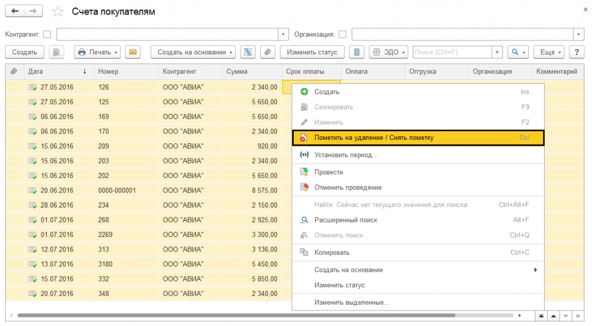The image size is (592, 326).
Task: Click the amount 920,00 cell
Action: pos(252,146)
